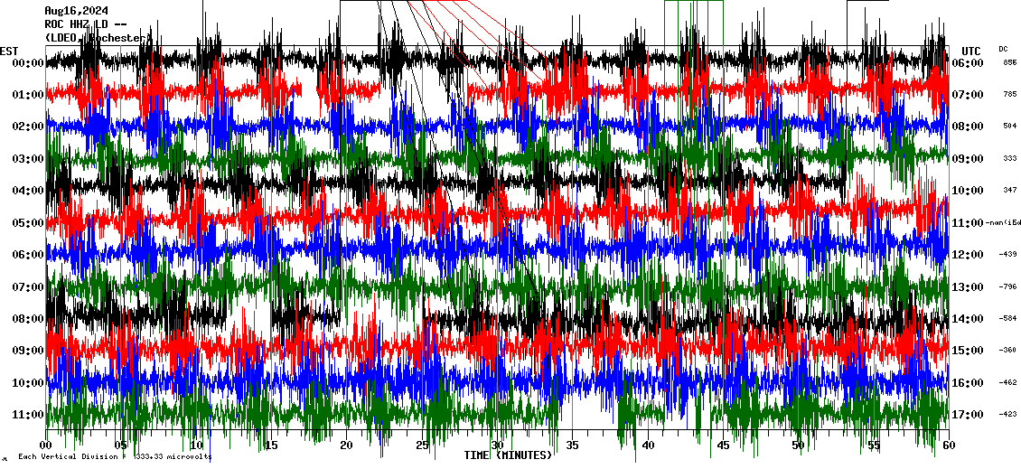Select the 14:00 UTC row label
The height and width of the screenshot is (469, 1021).
[x=968, y=319]
